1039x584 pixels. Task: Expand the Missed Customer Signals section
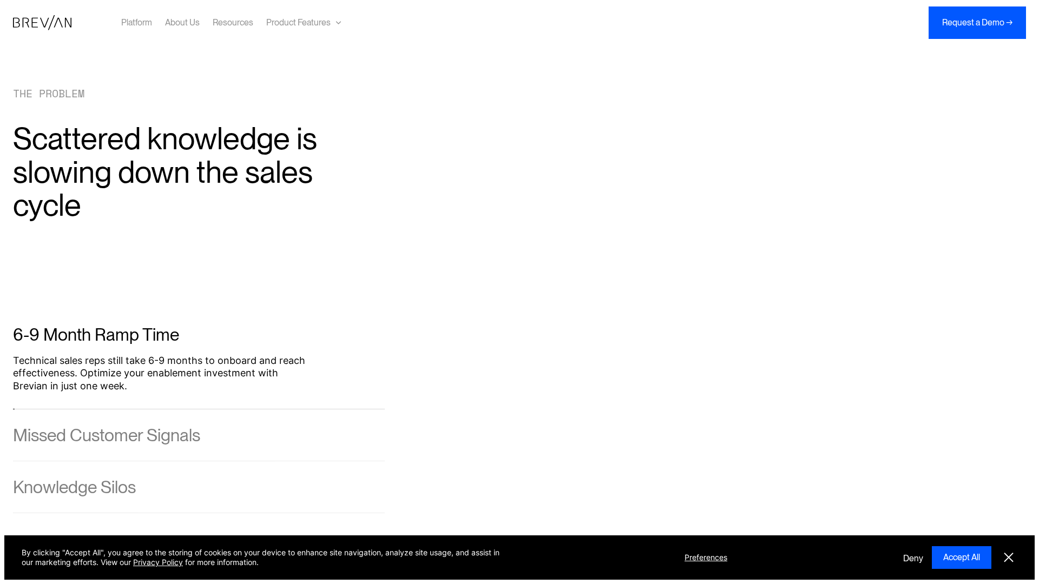[107, 435]
